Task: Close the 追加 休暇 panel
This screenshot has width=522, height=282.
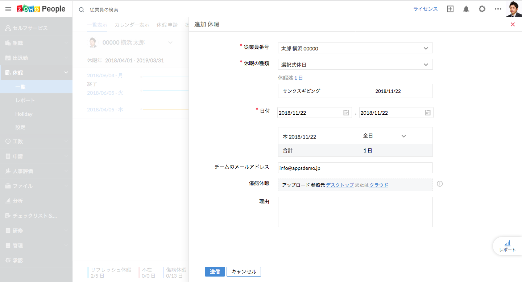Action: coord(513,24)
